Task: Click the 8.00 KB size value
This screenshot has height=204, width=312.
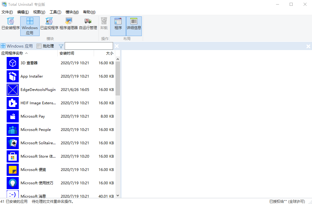Action: coord(107,116)
